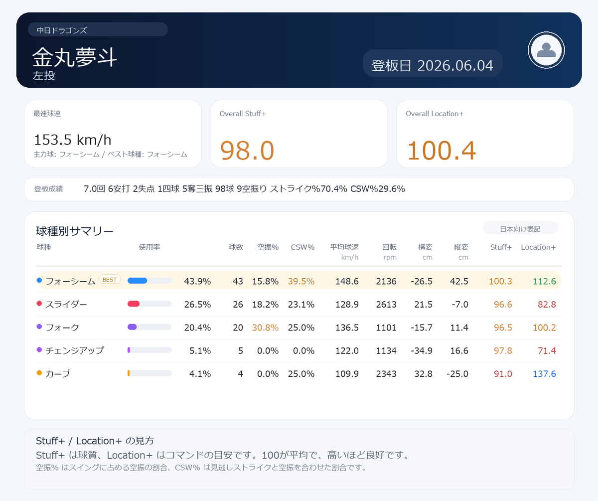598x501 pixels.
Task: Click the player name 金丸夢斗
Action: 75,58
